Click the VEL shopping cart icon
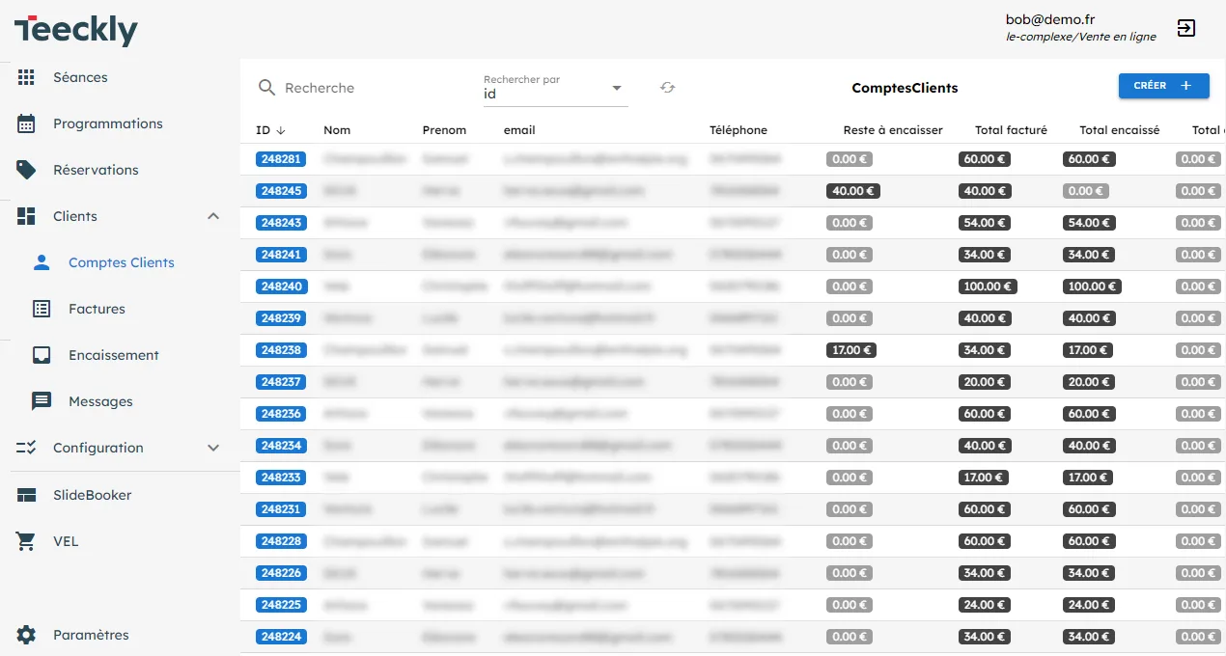Image resolution: width=1226 pixels, height=656 pixels. pyautogui.click(x=26, y=541)
